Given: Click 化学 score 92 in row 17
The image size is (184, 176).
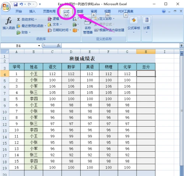Looking at the screenshot, I should 127,155.
